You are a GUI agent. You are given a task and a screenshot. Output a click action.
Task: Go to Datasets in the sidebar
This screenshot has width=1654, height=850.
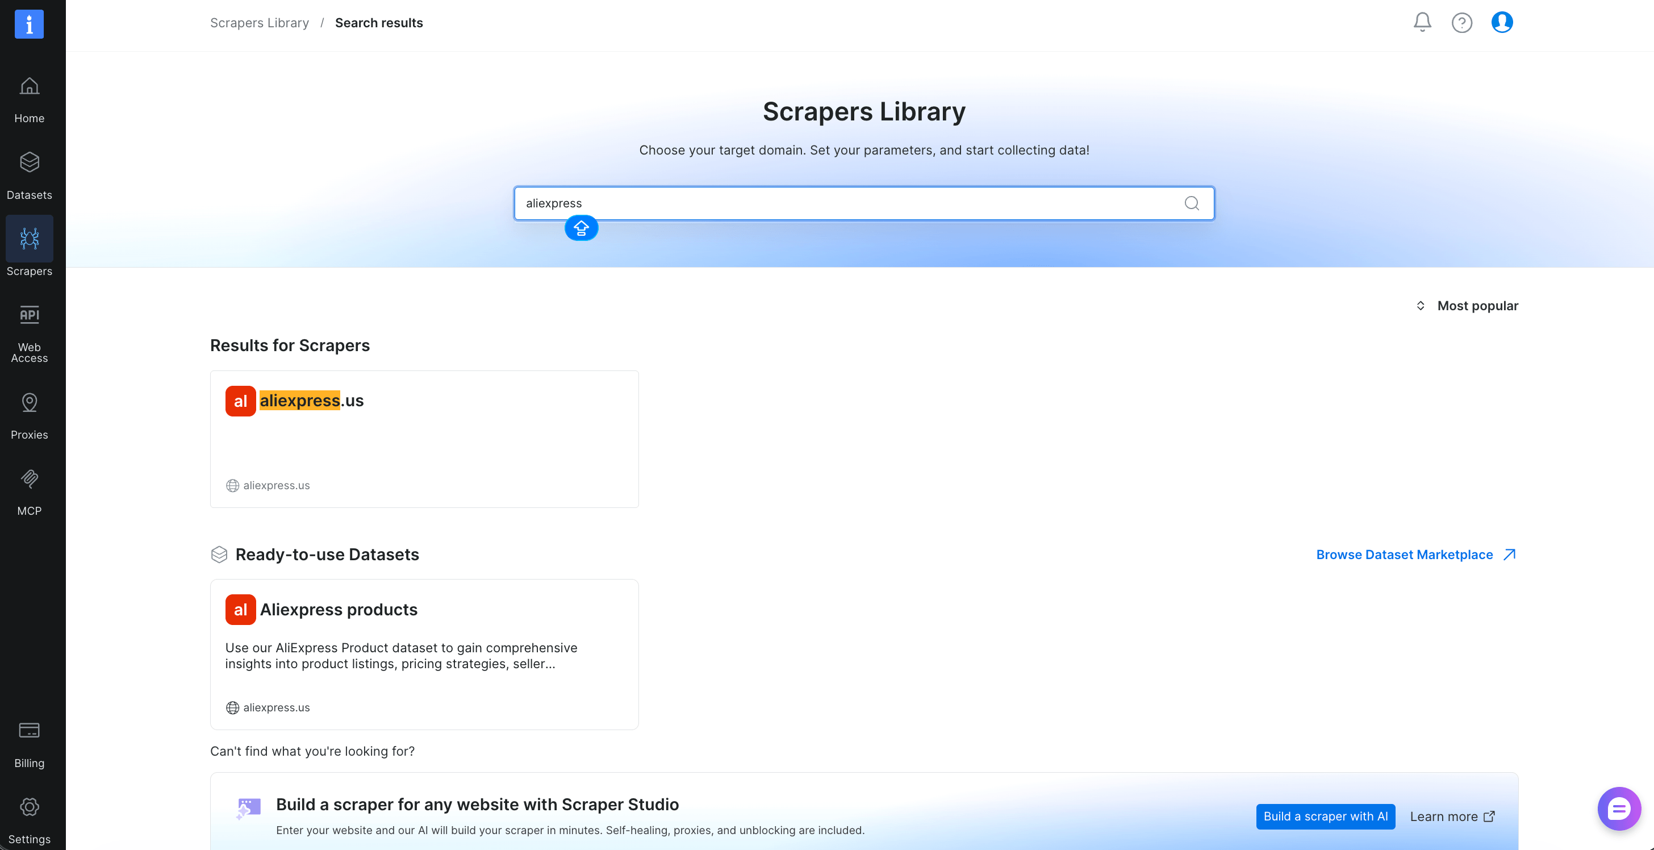[29, 176]
